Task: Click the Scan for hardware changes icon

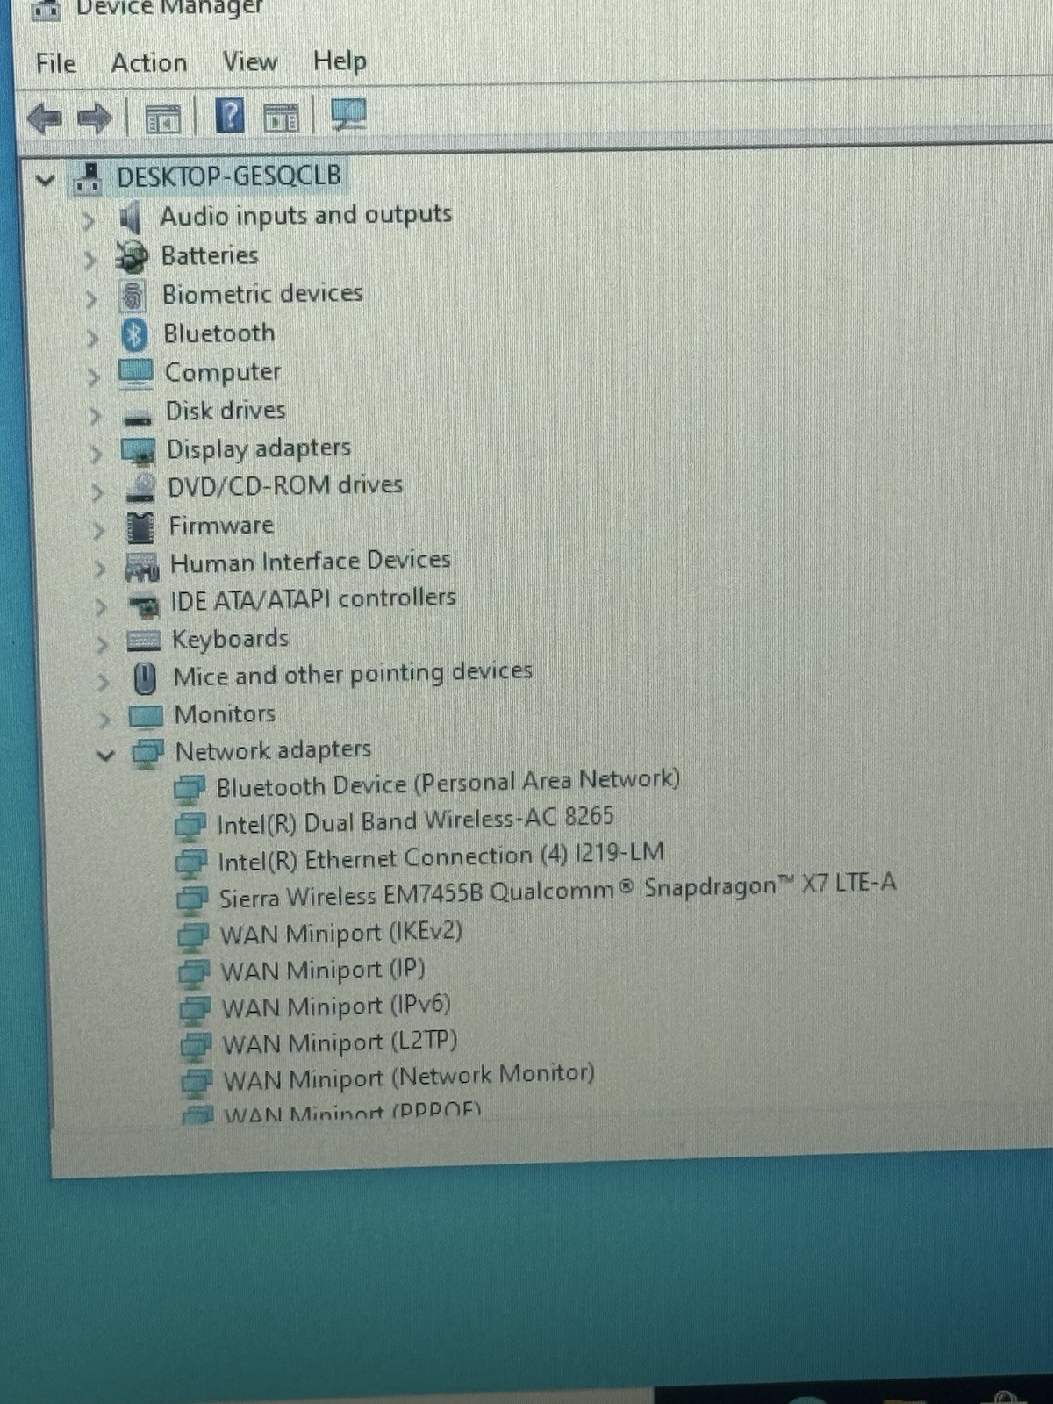Action: click(x=348, y=114)
